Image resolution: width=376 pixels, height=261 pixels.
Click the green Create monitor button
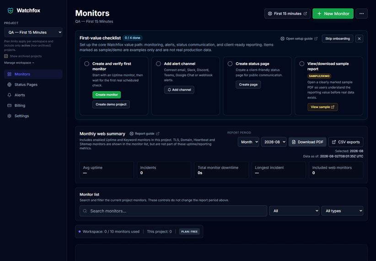pos(107,95)
